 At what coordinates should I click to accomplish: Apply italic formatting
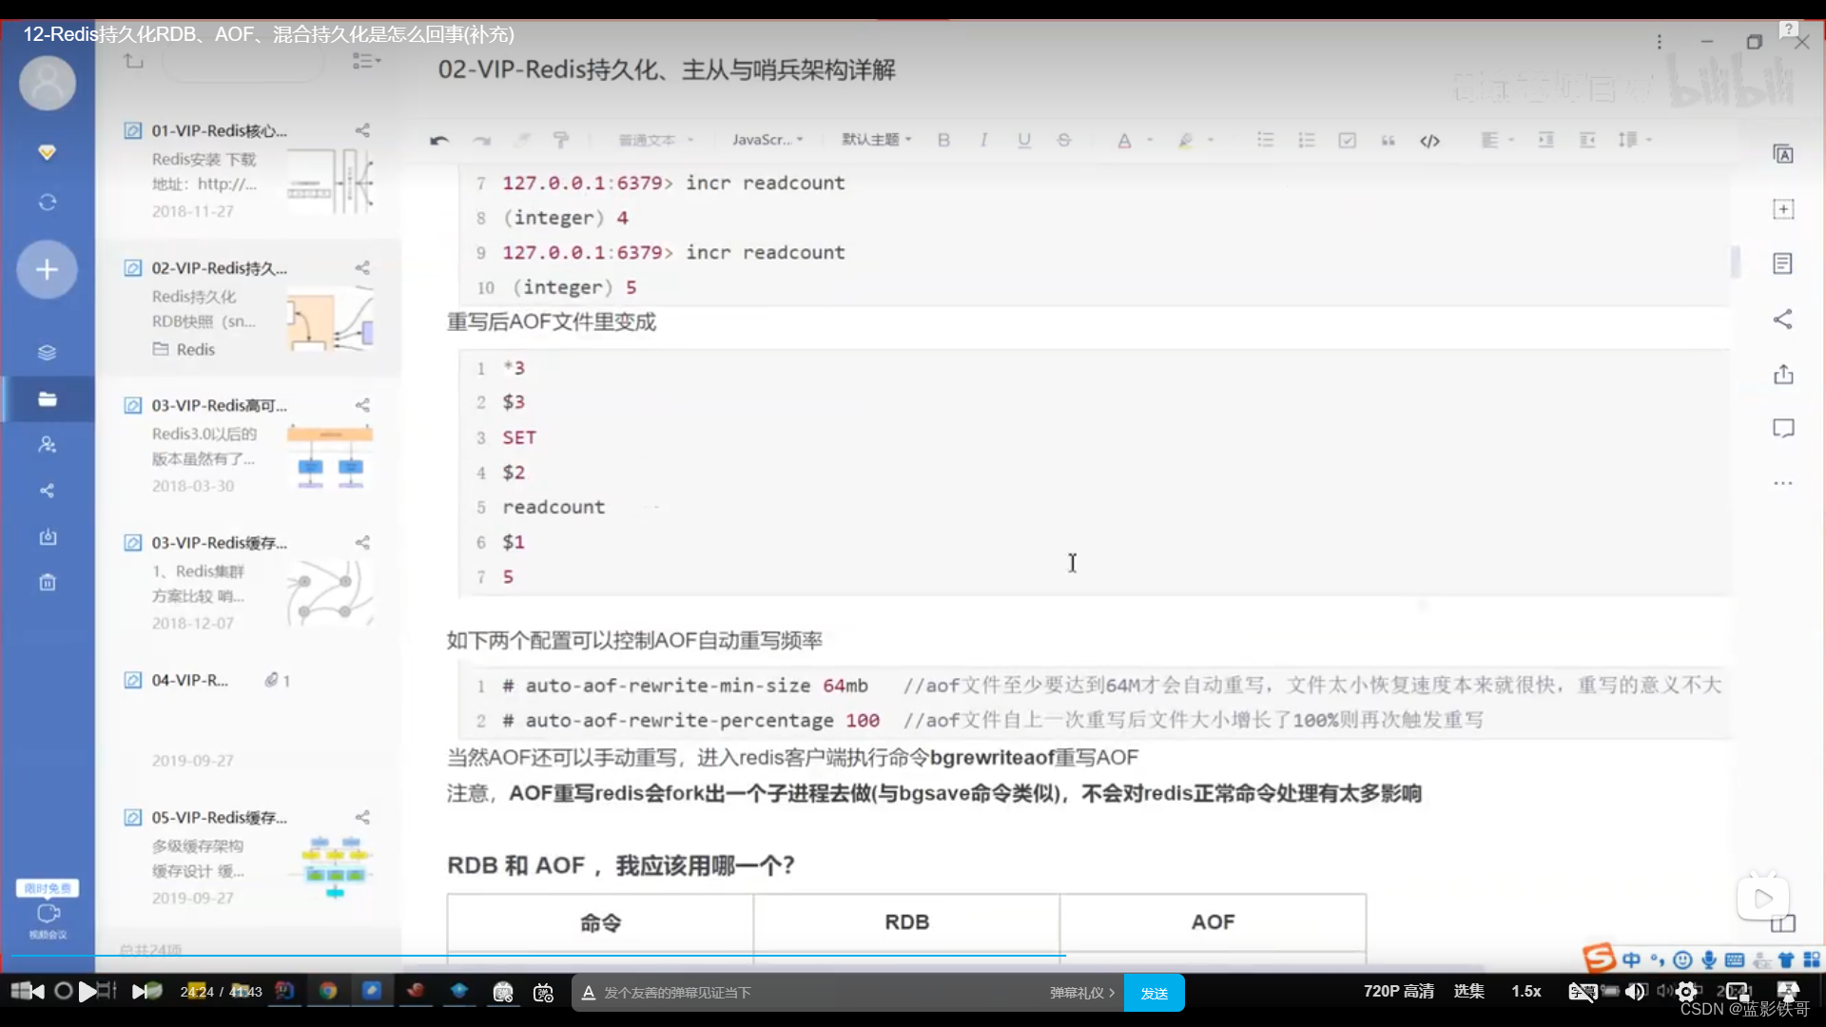pos(983,140)
